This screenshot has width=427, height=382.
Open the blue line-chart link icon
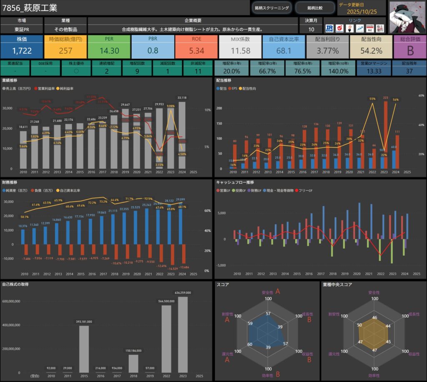tap(359, 28)
